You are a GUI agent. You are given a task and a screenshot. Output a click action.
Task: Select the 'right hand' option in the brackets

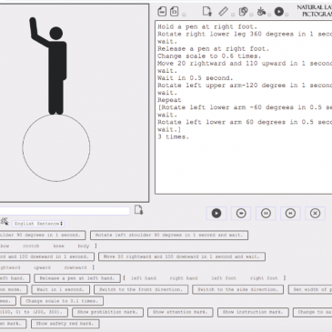(x=184, y=278)
